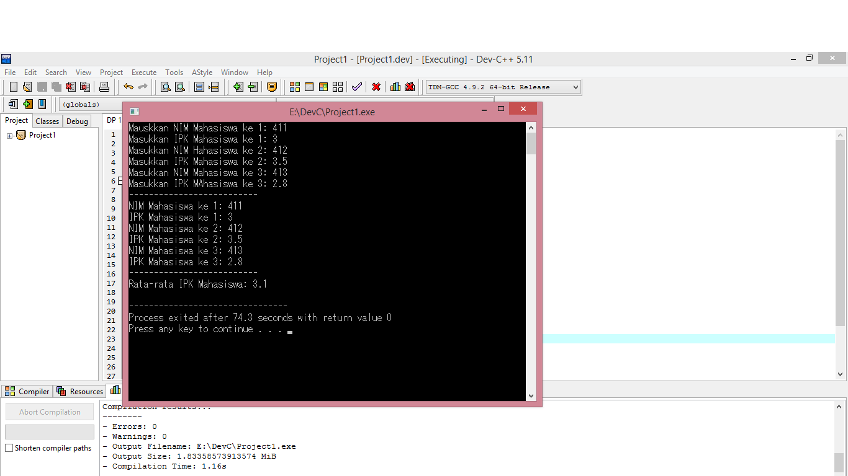Click the editor's vertical scrollbar thumb
Image resolution: width=848 pixels, height=476 pixels.
pos(841,232)
